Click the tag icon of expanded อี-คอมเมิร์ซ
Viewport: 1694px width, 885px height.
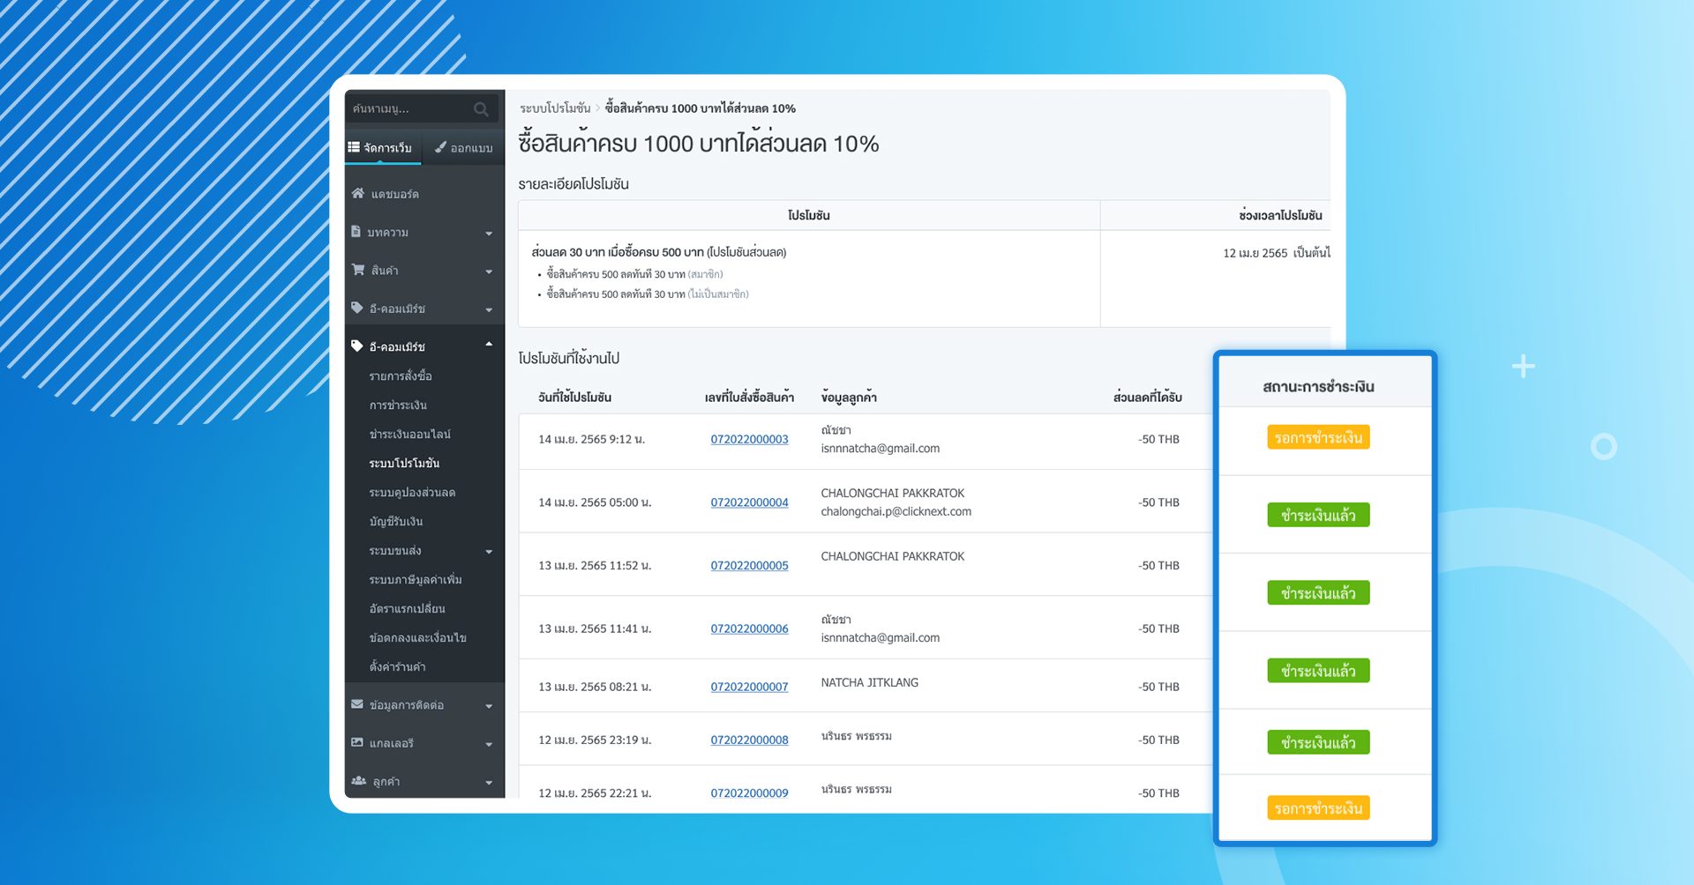357,346
